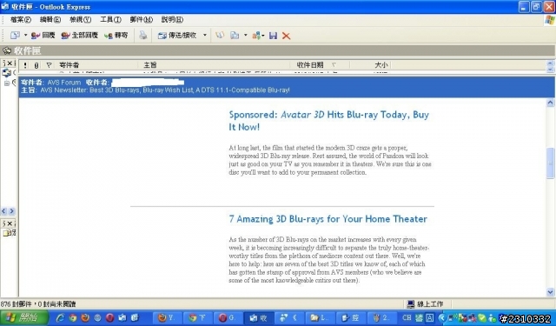This screenshot has width=556, height=326.
Task: Switch to the Firefox taskbar button
Action: 167,318
